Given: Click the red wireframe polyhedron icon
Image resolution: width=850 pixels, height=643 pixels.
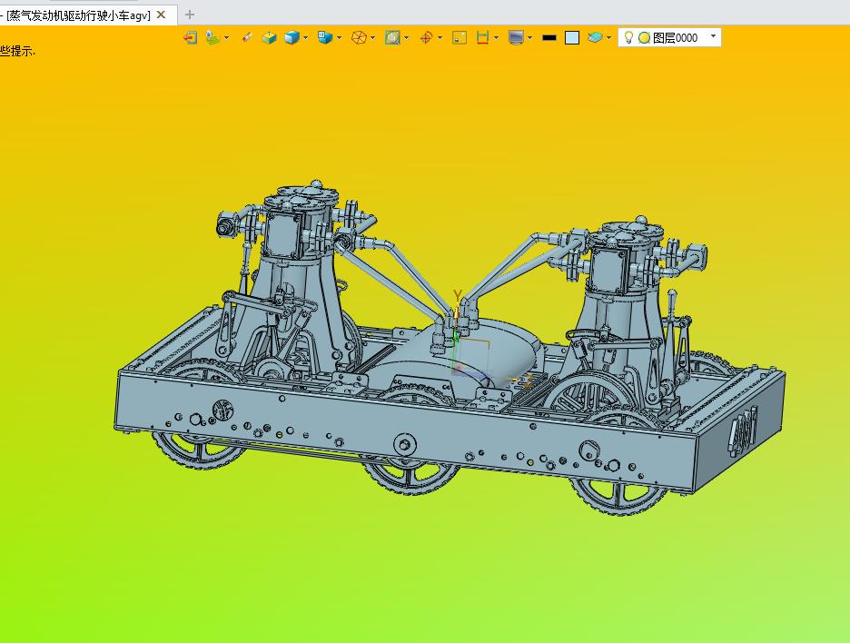Looking at the screenshot, I should [x=359, y=37].
